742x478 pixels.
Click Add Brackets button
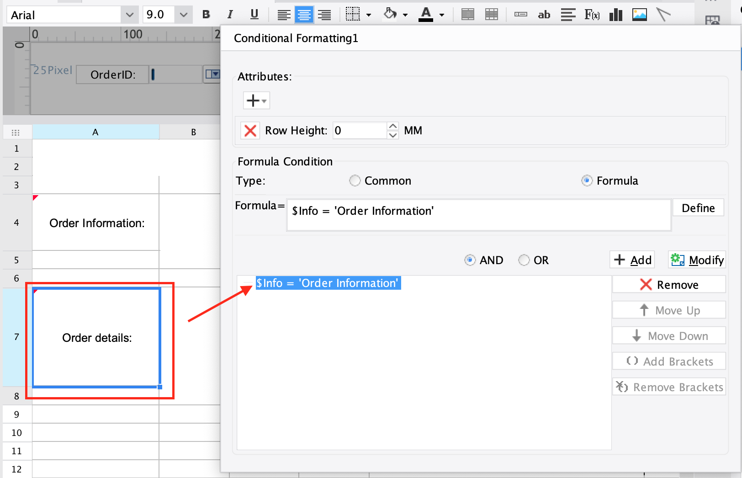[669, 361]
